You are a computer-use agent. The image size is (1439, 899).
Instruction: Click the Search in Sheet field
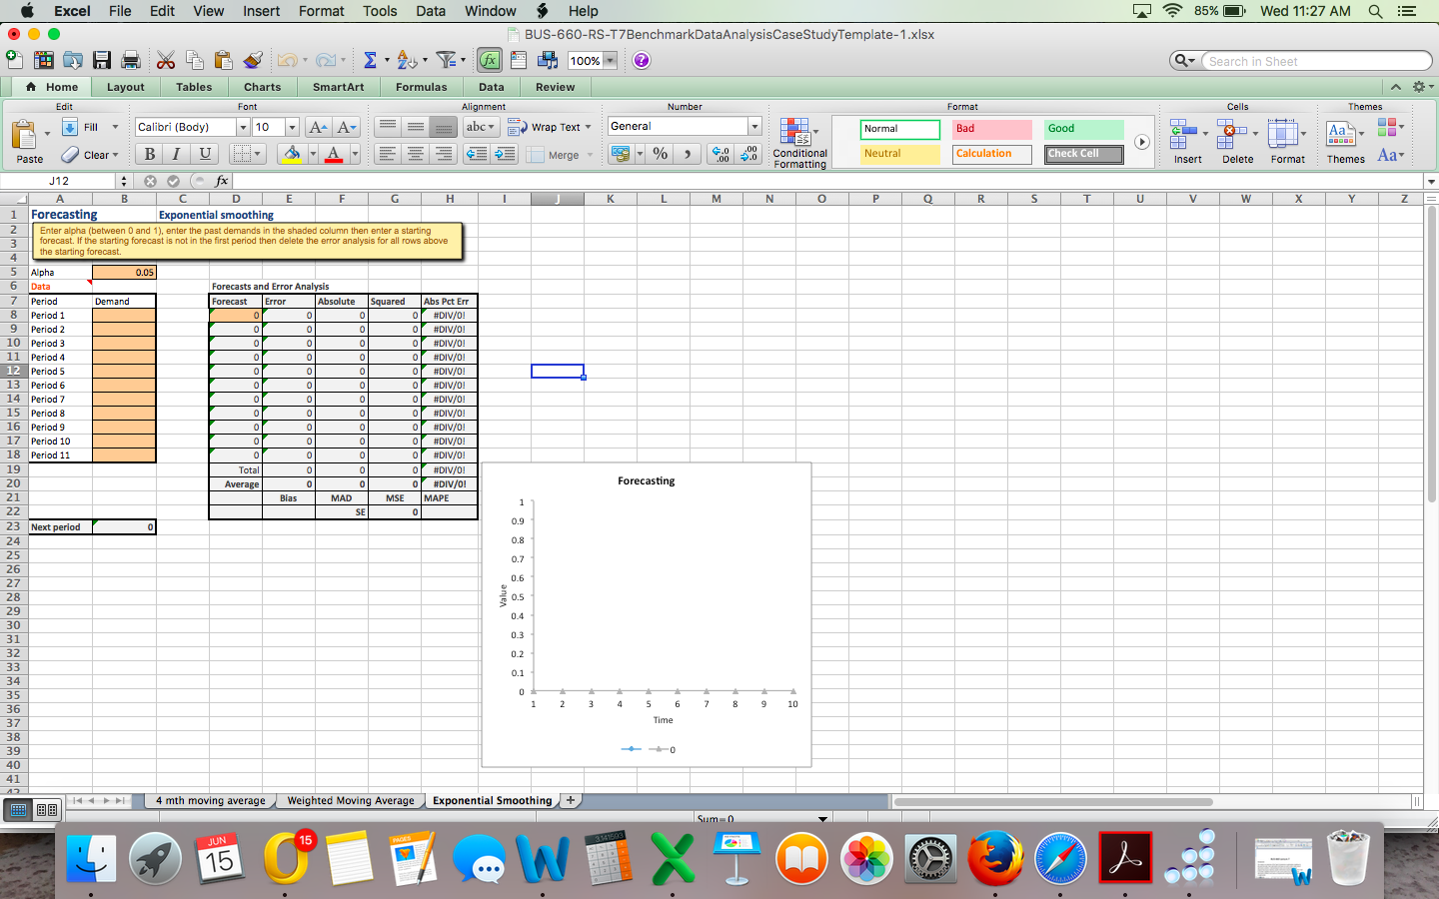[x=1316, y=61]
